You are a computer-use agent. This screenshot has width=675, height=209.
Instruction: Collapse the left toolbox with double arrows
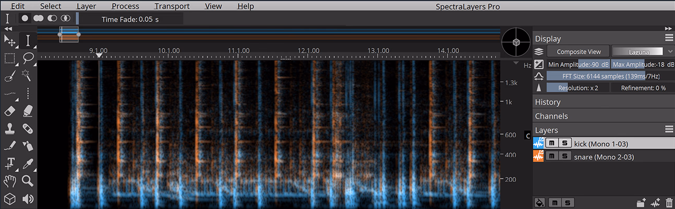coord(8,28)
